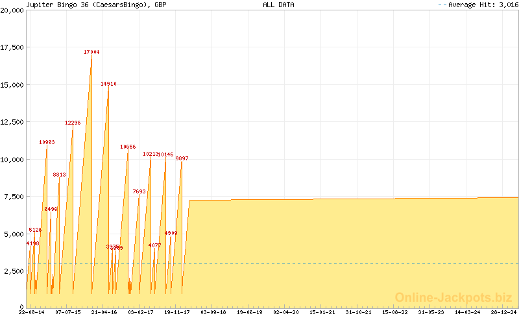
Task: Click the 6496 value label
Action: pyautogui.click(x=51, y=209)
